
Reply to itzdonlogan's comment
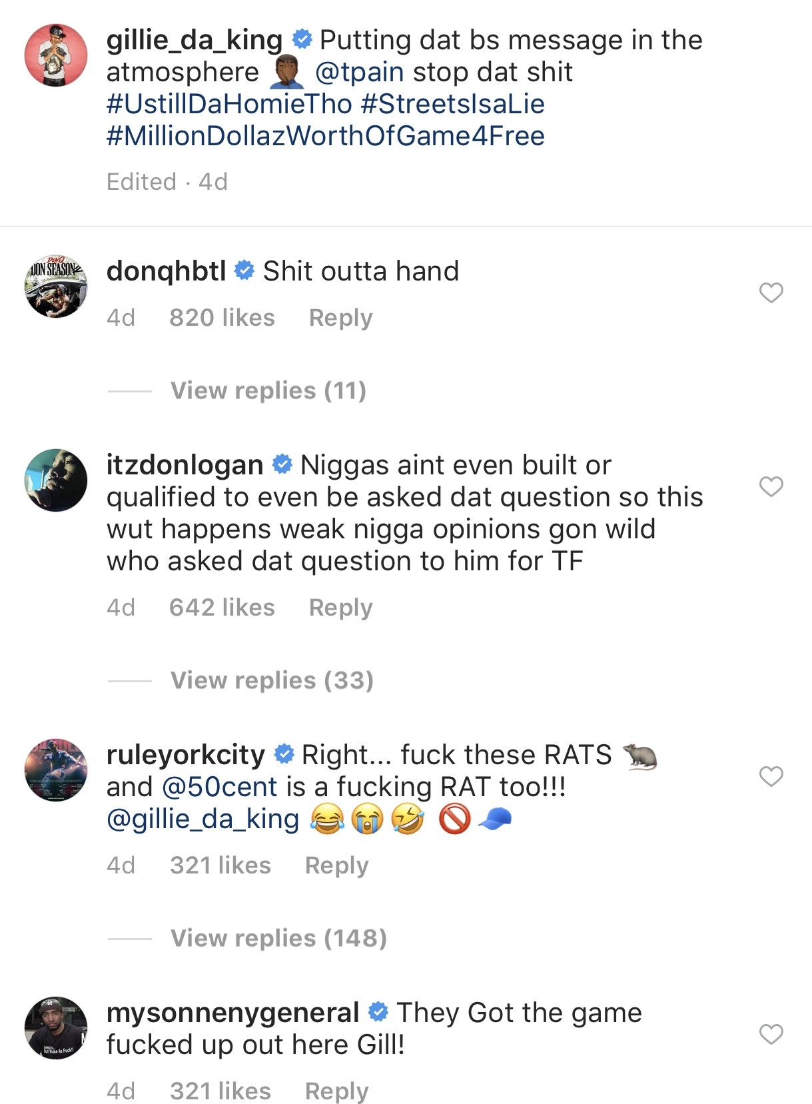click(x=340, y=608)
